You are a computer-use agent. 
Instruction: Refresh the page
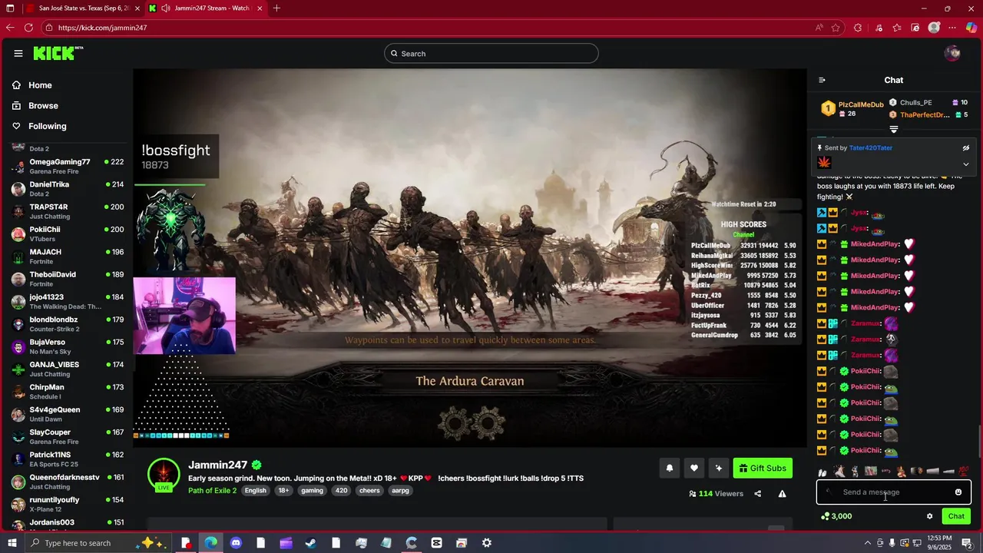pyautogui.click(x=28, y=28)
